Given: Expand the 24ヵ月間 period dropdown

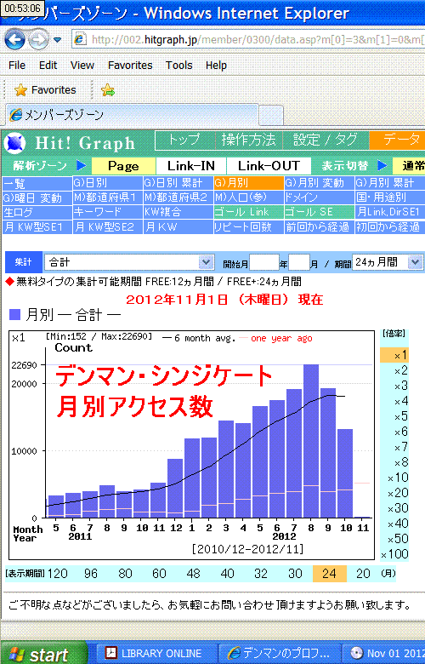Looking at the screenshot, I should (x=388, y=262).
